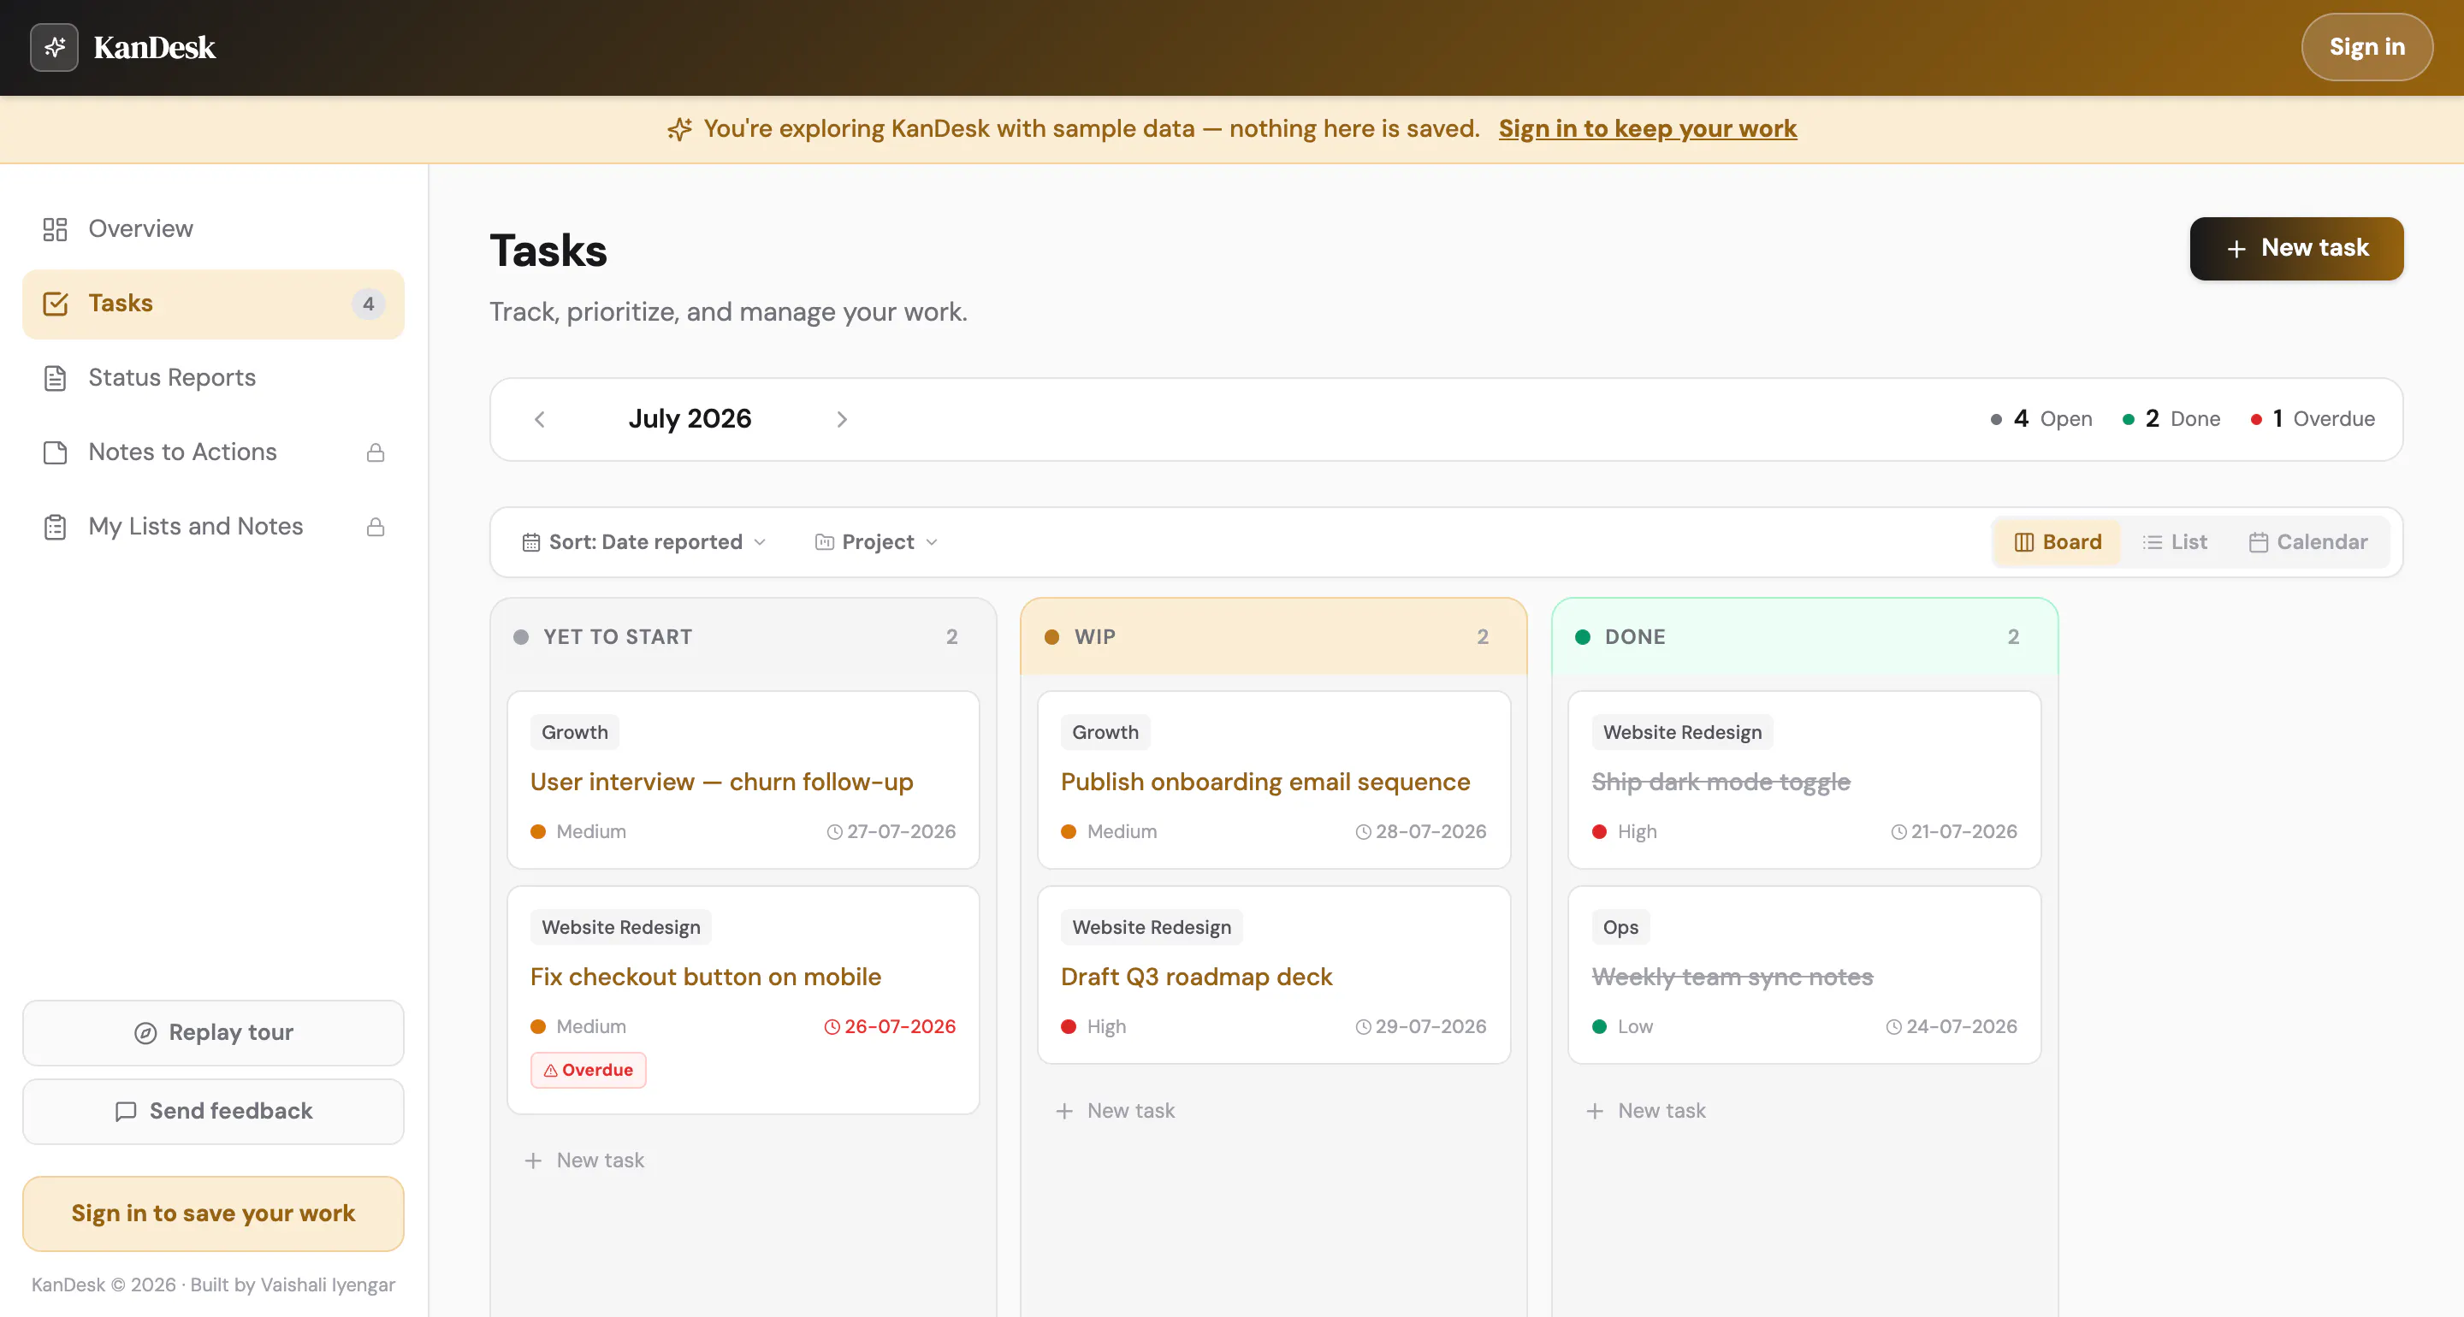The width and height of the screenshot is (2464, 1317).
Task: Click the folder icon next to Project
Action: point(825,542)
